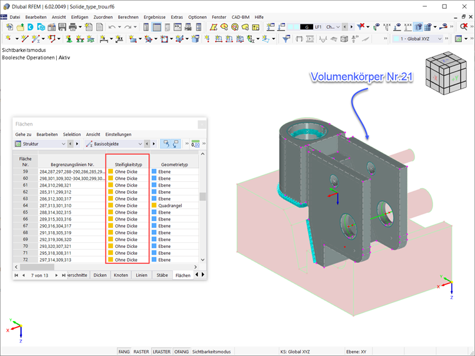
Task: Click the new model icon
Action: coord(10,27)
